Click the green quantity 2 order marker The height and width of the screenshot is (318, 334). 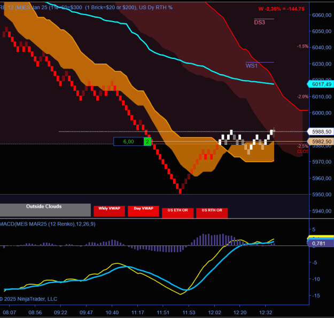coord(147,142)
